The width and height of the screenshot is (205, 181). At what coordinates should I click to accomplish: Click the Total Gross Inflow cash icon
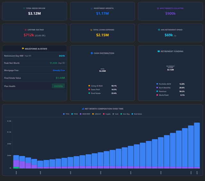coord(24,8)
